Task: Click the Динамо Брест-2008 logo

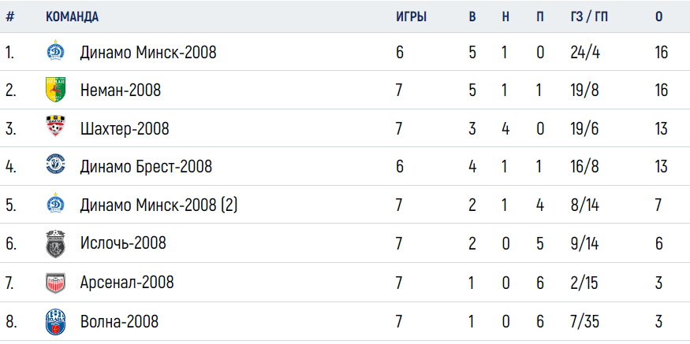Action: click(x=56, y=165)
